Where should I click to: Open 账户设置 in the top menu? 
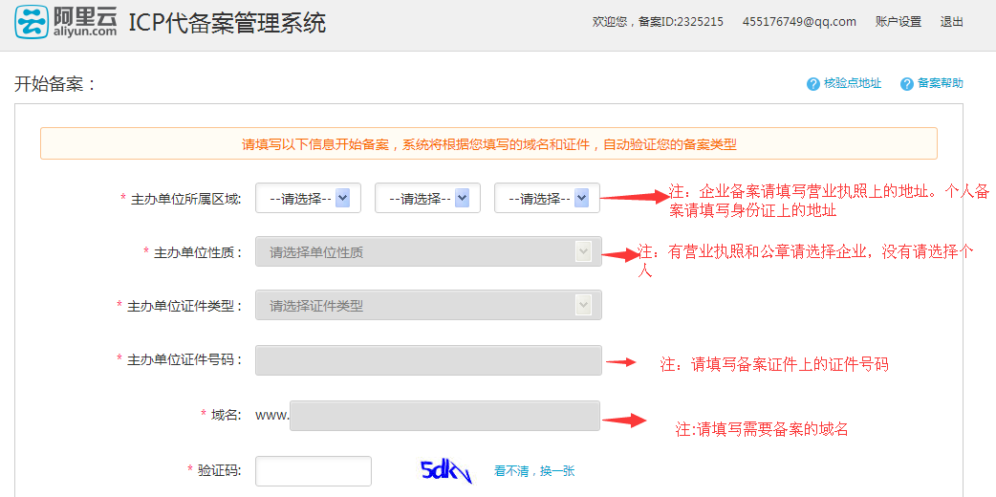[898, 22]
